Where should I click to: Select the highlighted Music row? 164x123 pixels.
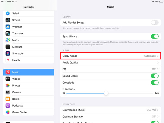(x=29, y=72)
